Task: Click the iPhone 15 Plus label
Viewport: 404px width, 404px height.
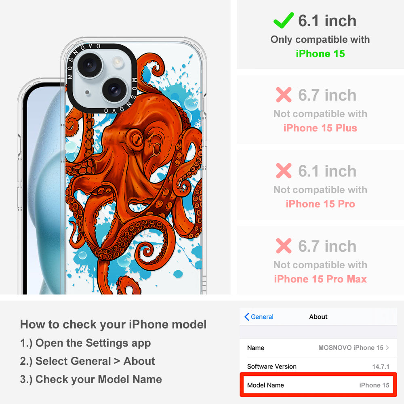Action: click(x=320, y=128)
